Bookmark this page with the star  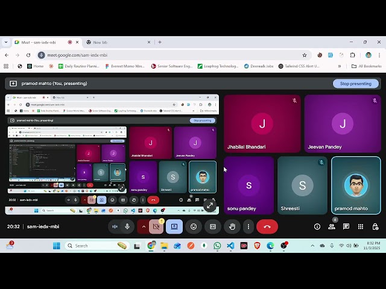pos(305,55)
